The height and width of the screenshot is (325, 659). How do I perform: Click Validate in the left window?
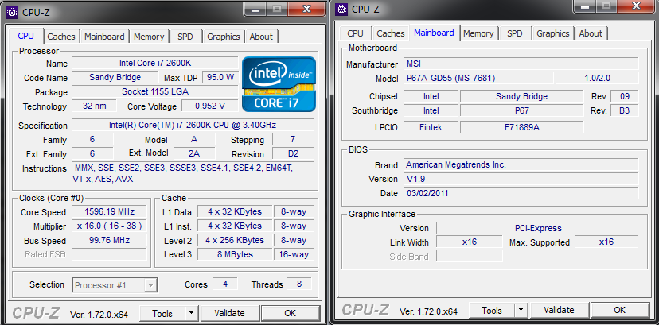pos(229,313)
